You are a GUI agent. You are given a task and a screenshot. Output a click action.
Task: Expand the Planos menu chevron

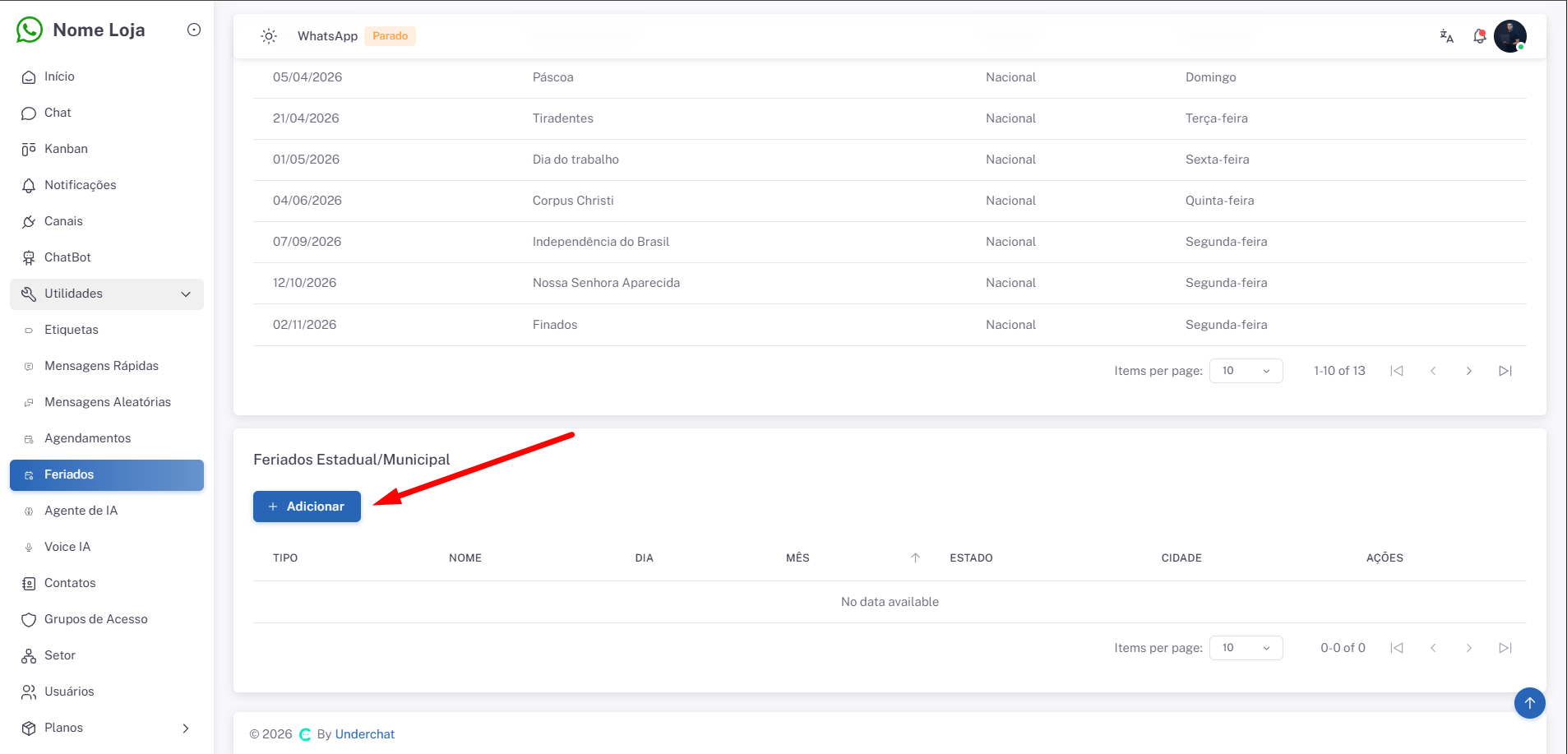click(186, 728)
